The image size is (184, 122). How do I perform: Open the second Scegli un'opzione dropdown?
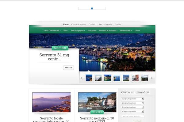132,103
